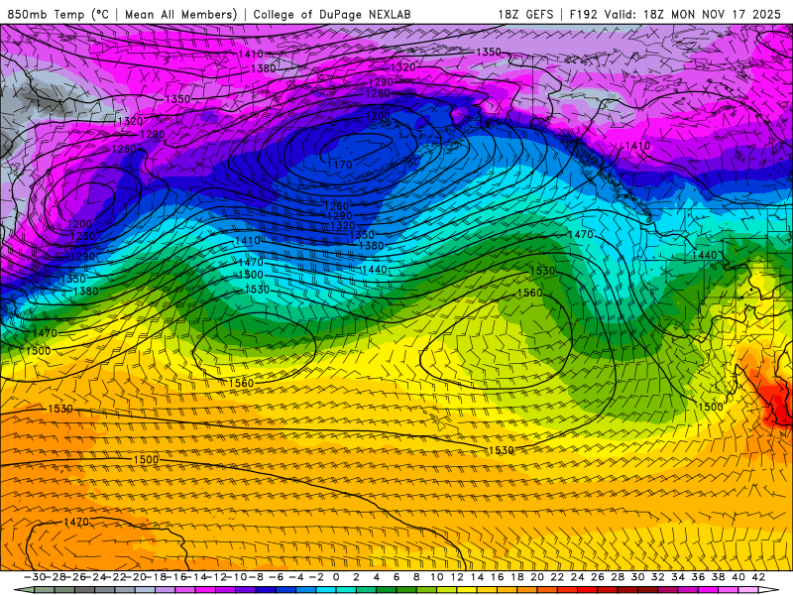
Task: Click the 18 label on the color scale
Action: pos(517,577)
